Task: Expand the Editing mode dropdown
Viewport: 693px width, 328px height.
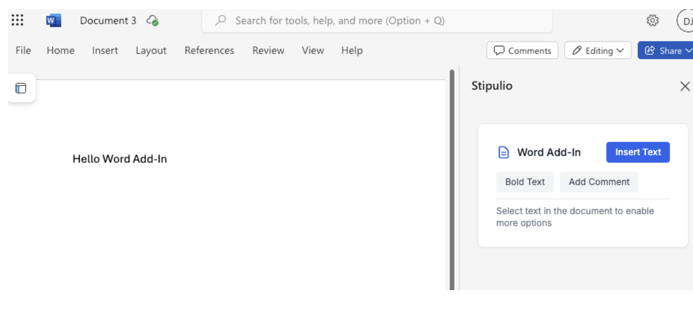Action: 598,50
